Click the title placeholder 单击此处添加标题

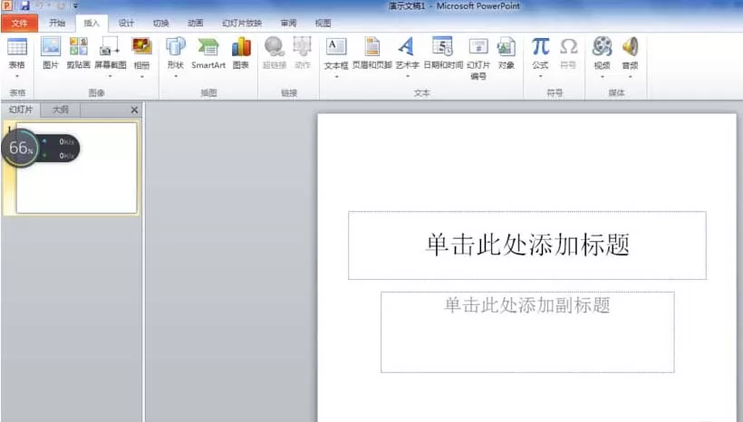pos(527,245)
